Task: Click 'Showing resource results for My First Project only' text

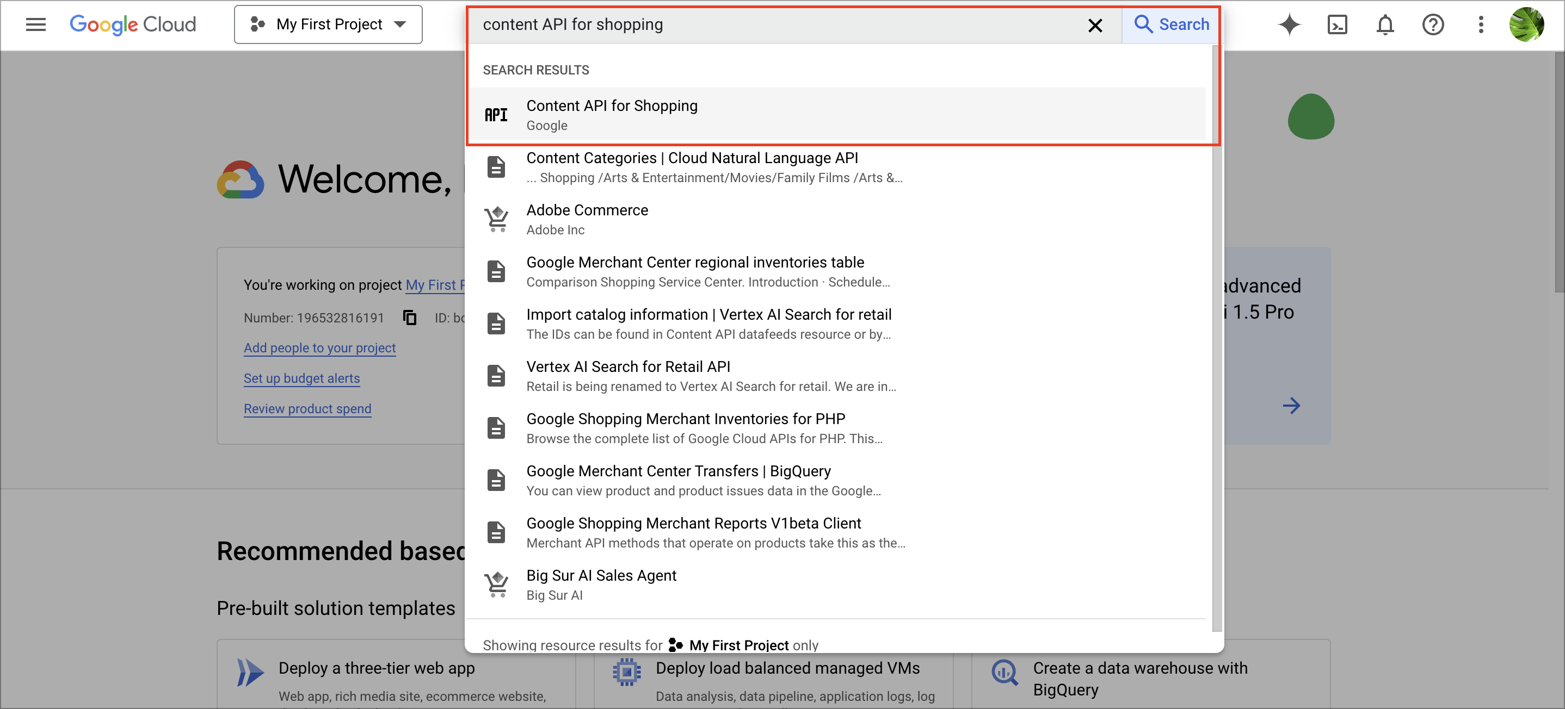Action: [x=650, y=645]
